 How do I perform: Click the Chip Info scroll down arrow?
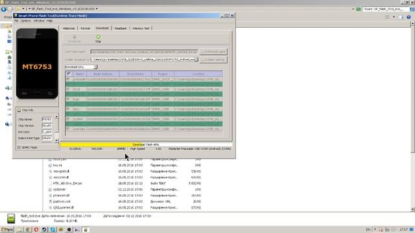click(56, 140)
